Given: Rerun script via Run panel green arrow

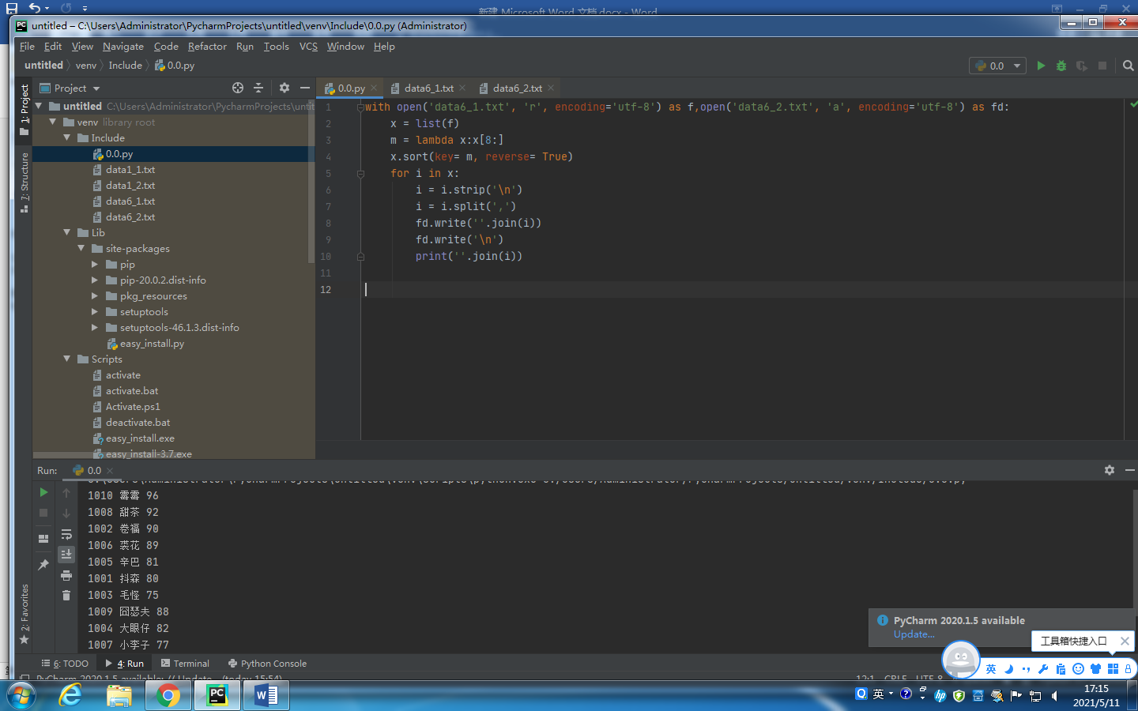Looking at the screenshot, I should tap(43, 492).
